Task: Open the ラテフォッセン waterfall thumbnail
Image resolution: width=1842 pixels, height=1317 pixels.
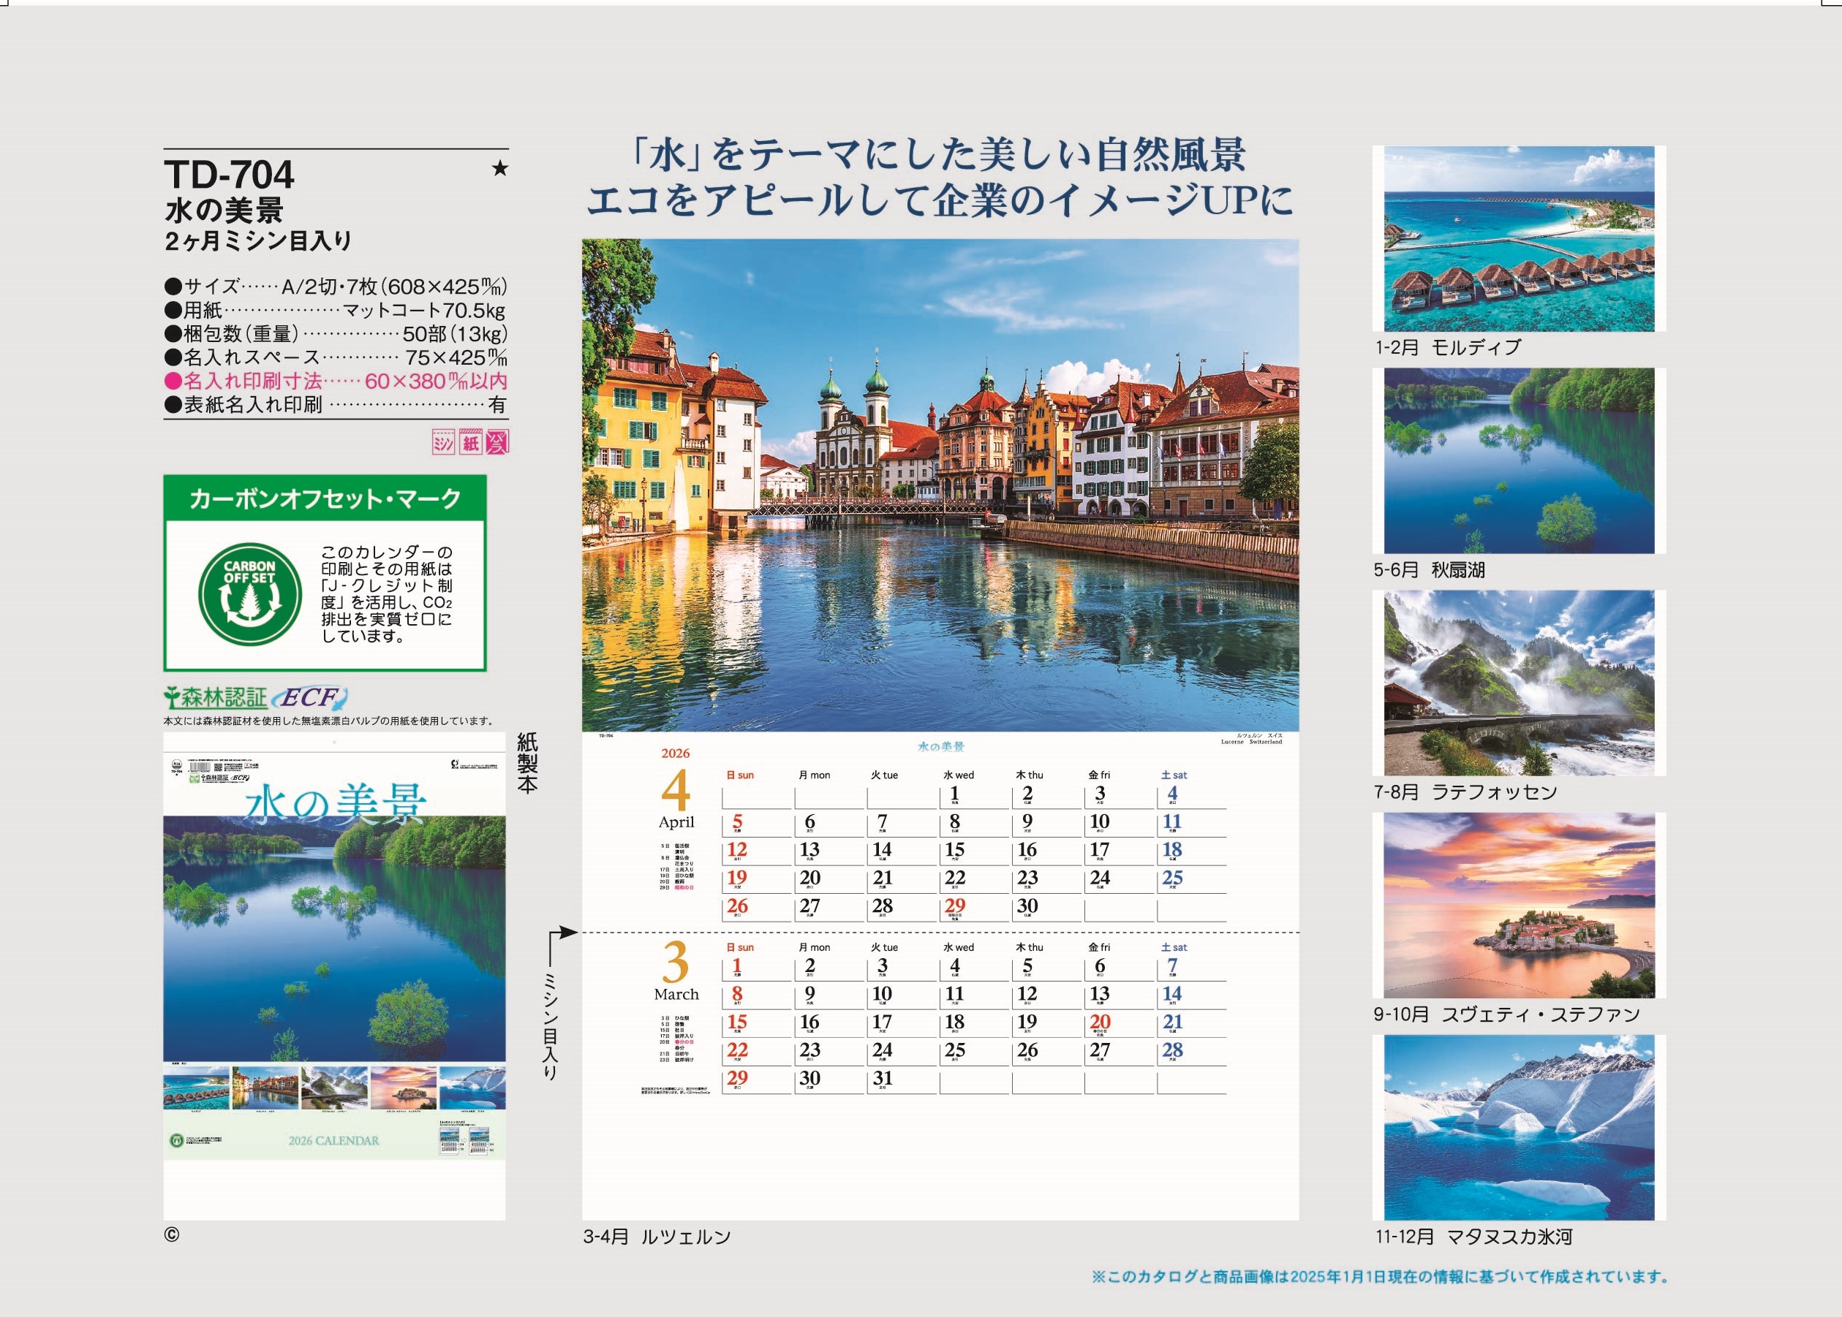Action: click(1518, 683)
